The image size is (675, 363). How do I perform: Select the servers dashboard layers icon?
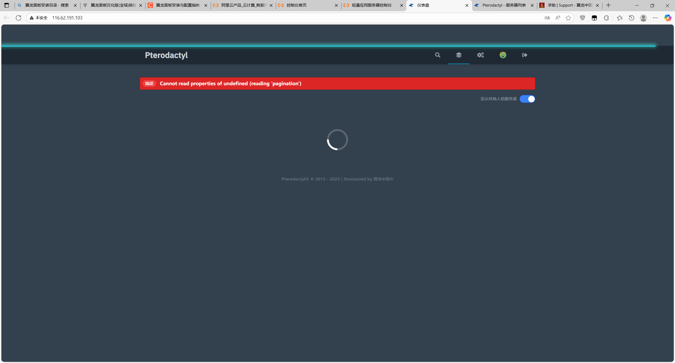pos(459,55)
